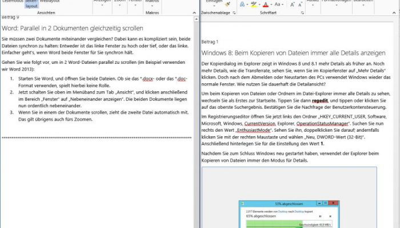400x228 pixels.
Task: Open the Text Effects dropdown arrow
Action: (247, 5)
